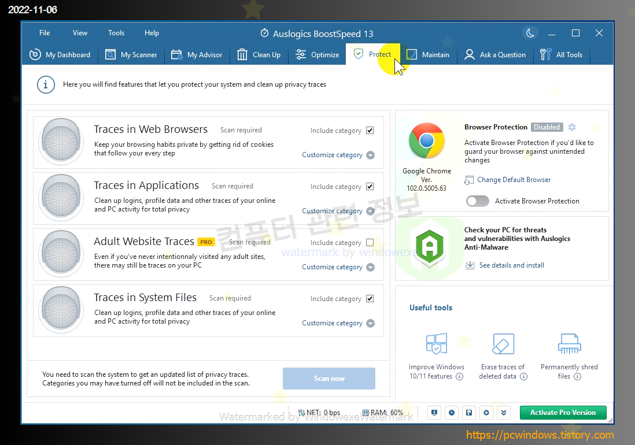Screen dimensions: 635x445
Task: Expand Customize category for Traces in System Files
Action: tap(338, 323)
